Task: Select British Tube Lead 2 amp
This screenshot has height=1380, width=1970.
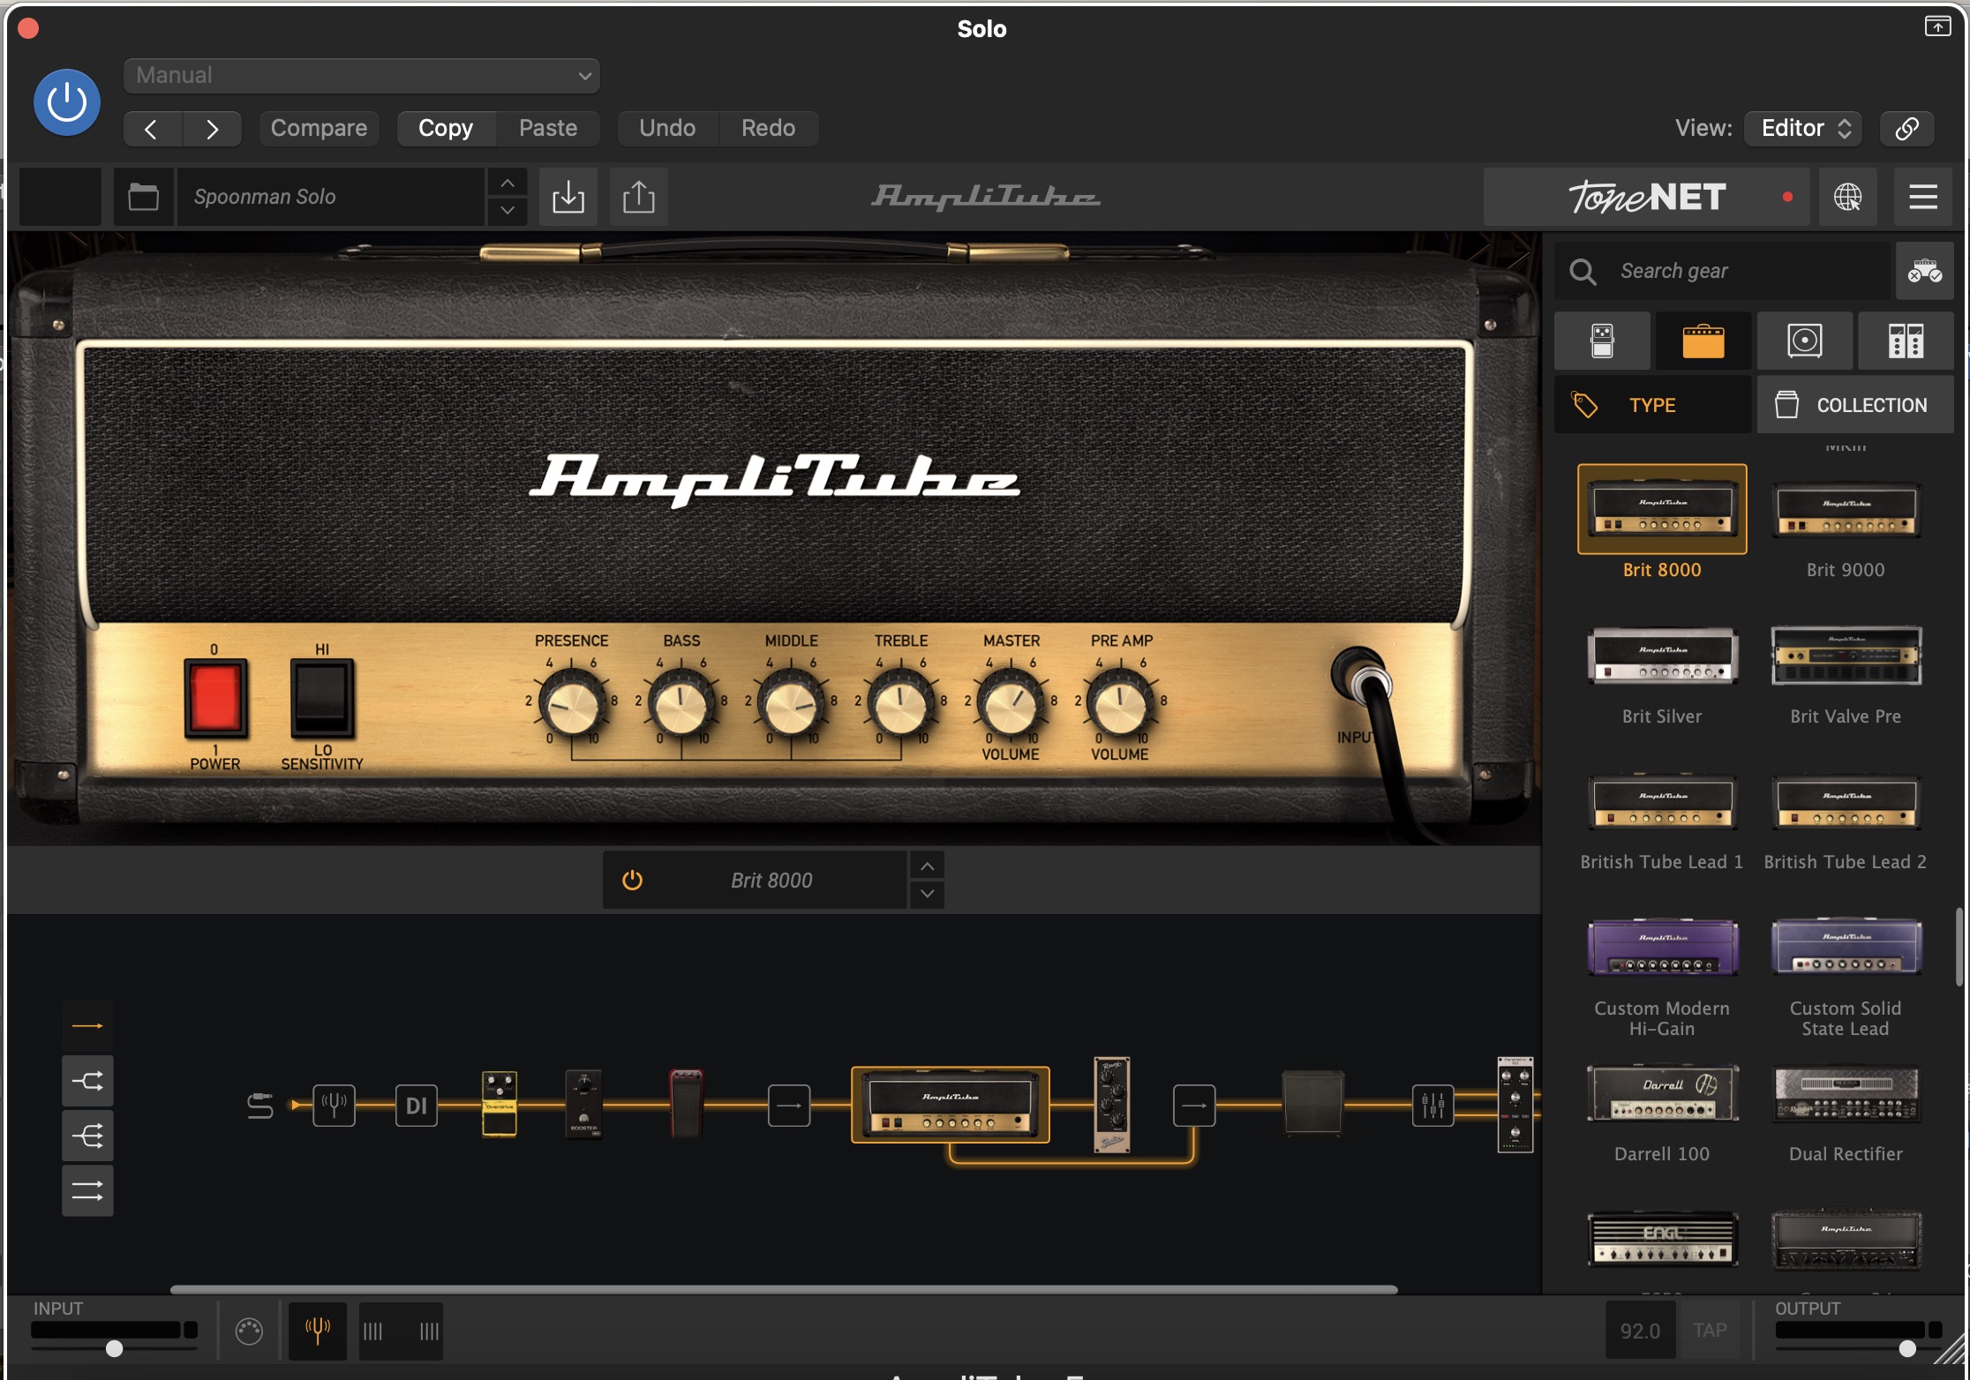Action: pos(1846,802)
